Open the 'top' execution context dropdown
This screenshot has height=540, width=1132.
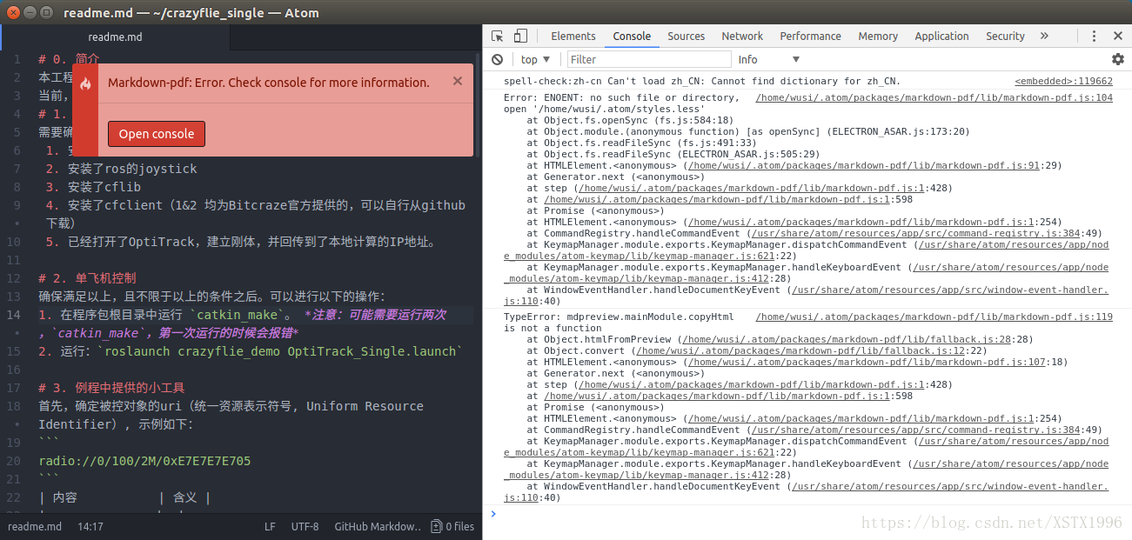[x=535, y=59]
